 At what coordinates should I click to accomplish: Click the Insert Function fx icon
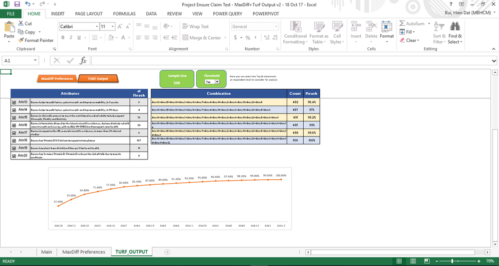[83, 61]
